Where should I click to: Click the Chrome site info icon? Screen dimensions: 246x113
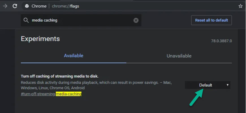(27, 6)
